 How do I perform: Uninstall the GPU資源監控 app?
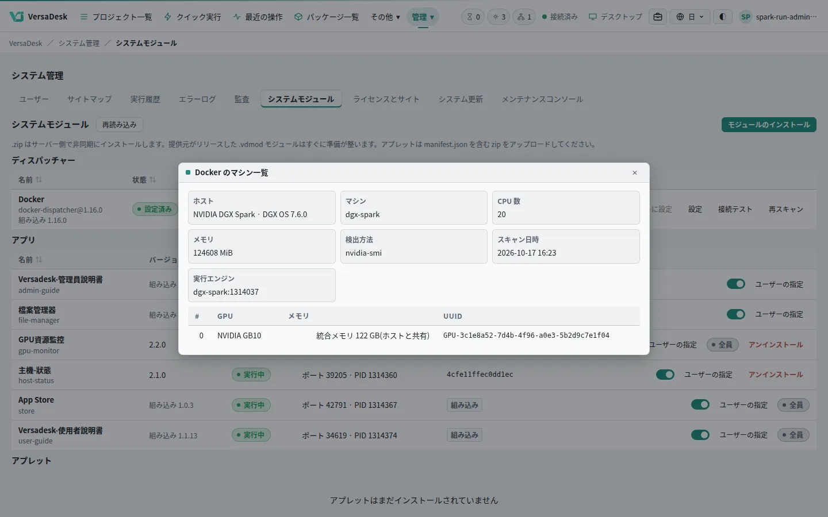(776, 345)
